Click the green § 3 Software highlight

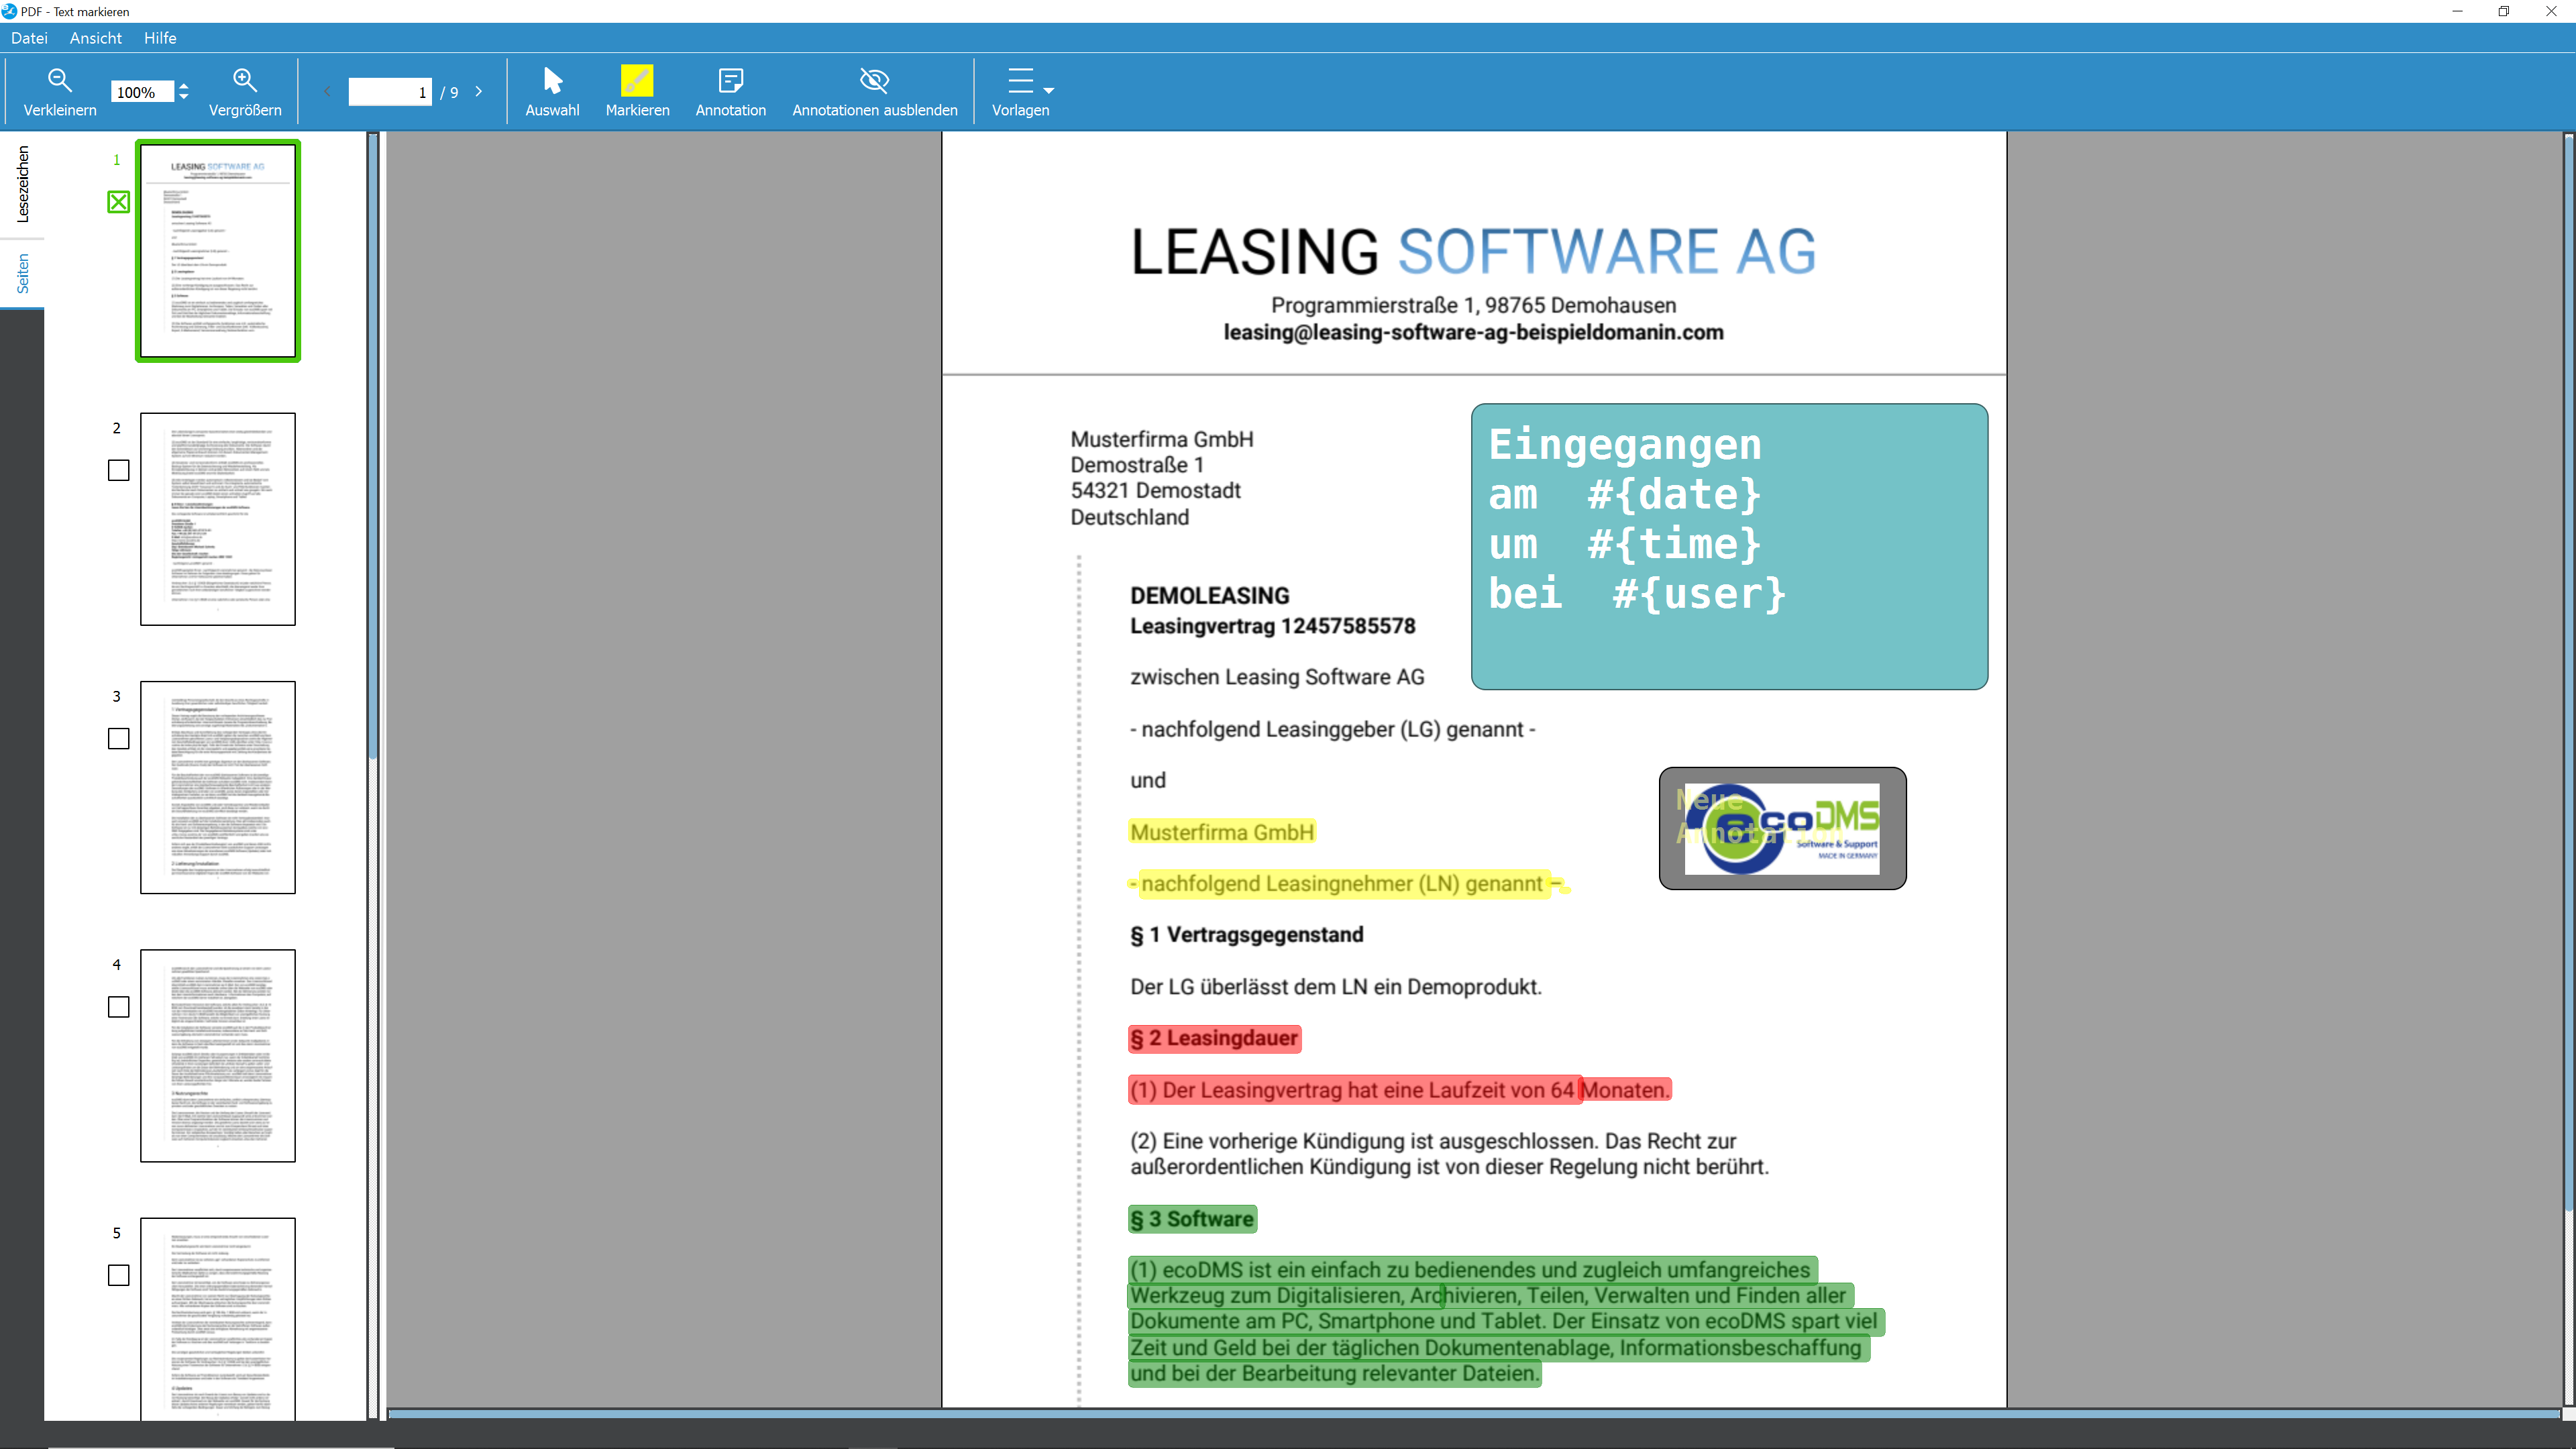coord(1192,1219)
